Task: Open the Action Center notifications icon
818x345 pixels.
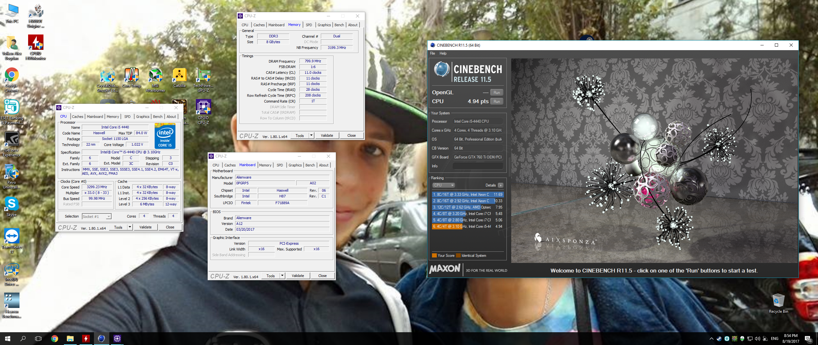Action: click(x=808, y=339)
